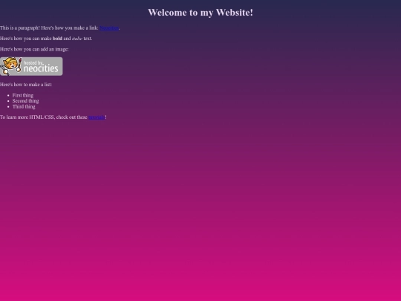Screen dimensions: 401x301
Task: Click the 'First thing' list item
Action: click(x=23, y=95)
